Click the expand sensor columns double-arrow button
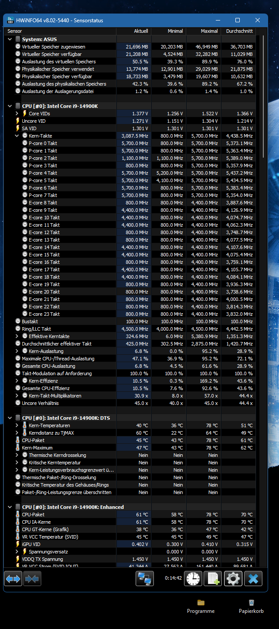Viewport: 279px width, 629px height. pos(13,579)
